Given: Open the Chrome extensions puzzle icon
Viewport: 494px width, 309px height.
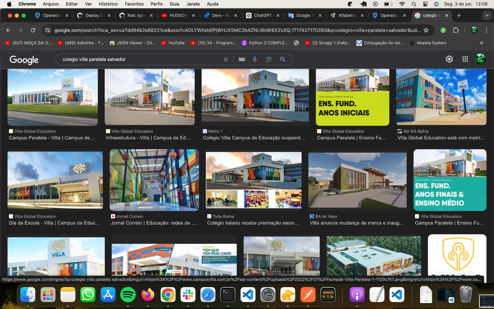Looking at the screenshot, I should tap(456, 30).
